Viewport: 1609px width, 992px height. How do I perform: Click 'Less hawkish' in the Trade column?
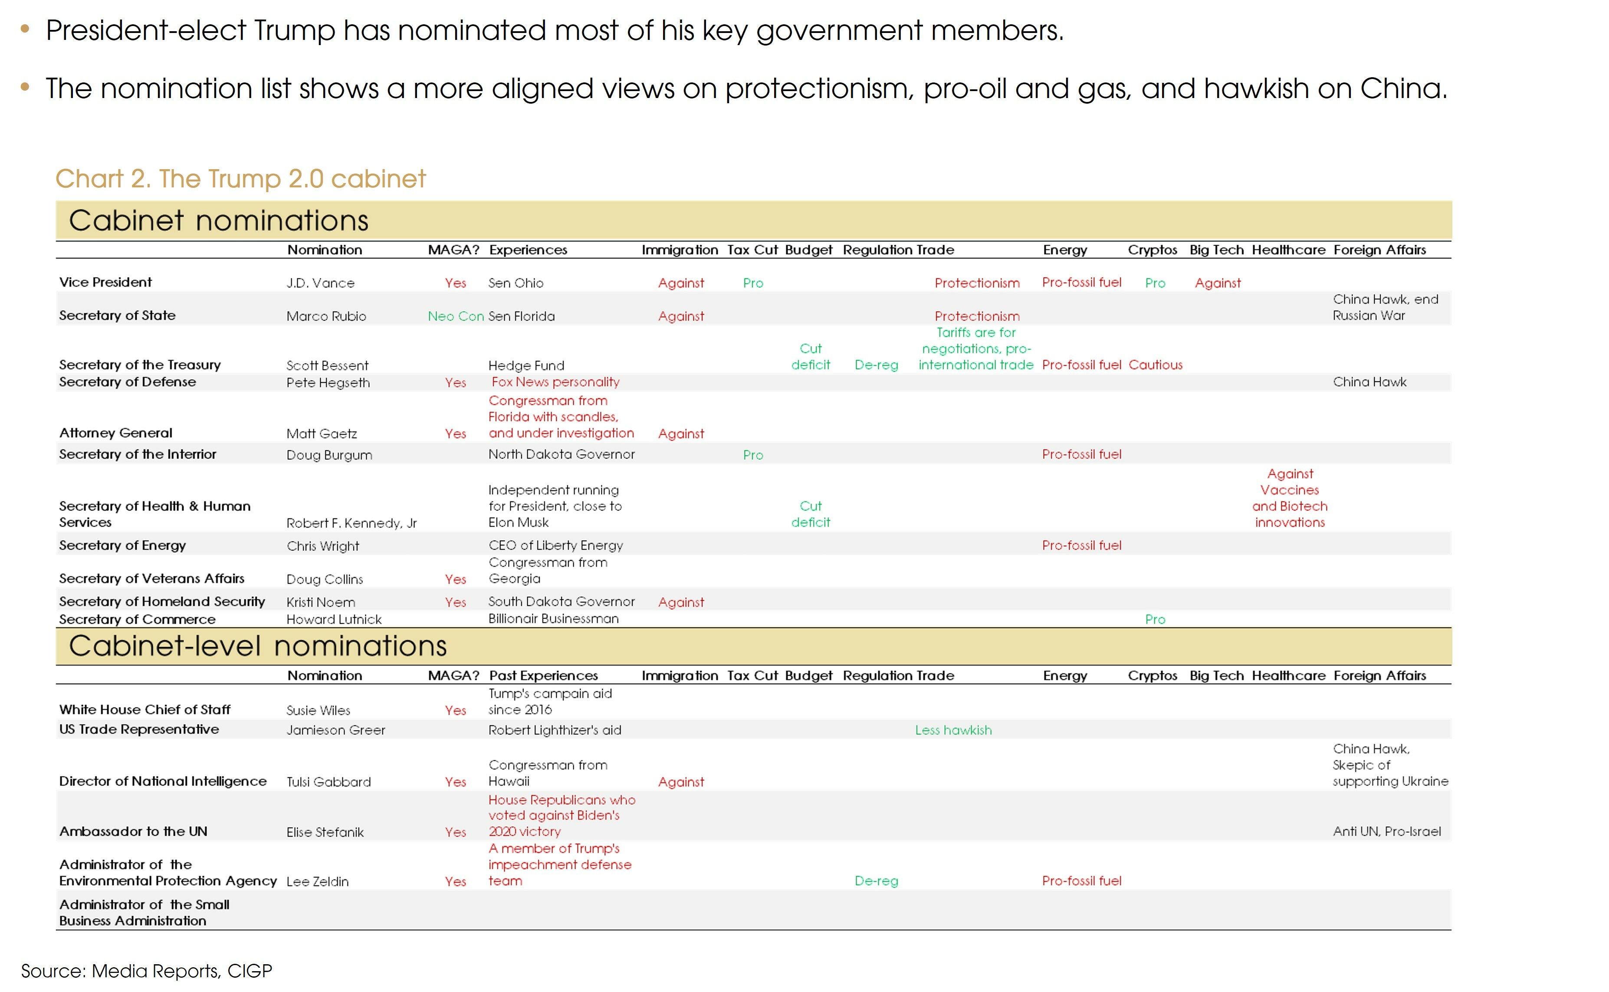click(953, 730)
